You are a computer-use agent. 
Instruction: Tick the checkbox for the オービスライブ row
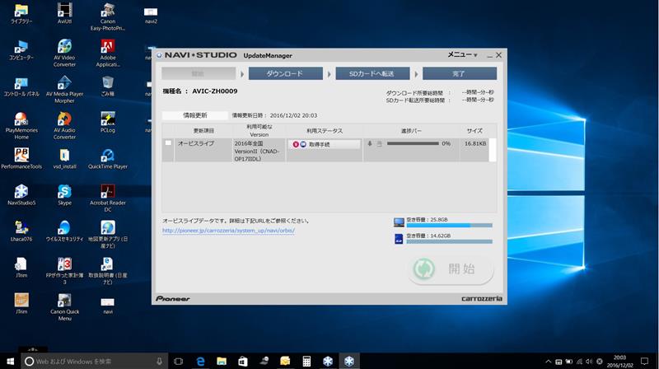click(168, 142)
